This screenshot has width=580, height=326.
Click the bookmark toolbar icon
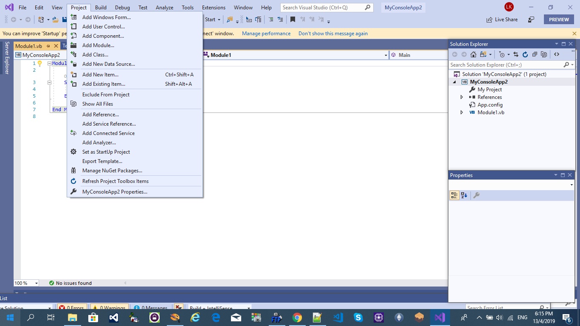tap(293, 20)
